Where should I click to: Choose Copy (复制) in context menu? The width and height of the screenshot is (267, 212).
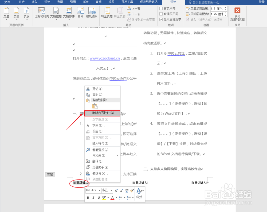pyautogui.click(x=102, y=95)
